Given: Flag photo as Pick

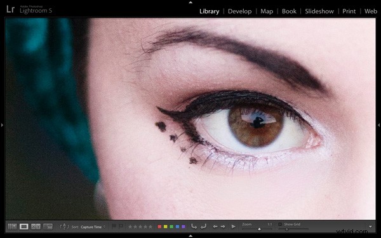Looking at the screenshot, I should point(114,227).
